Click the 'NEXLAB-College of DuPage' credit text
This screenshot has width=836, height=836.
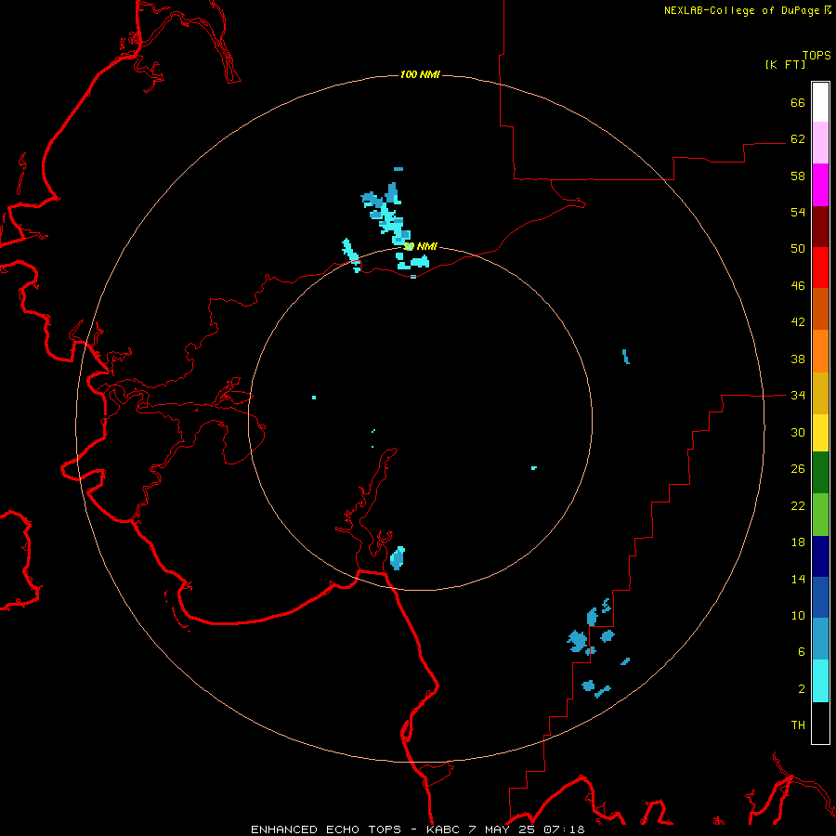[741, 10]
